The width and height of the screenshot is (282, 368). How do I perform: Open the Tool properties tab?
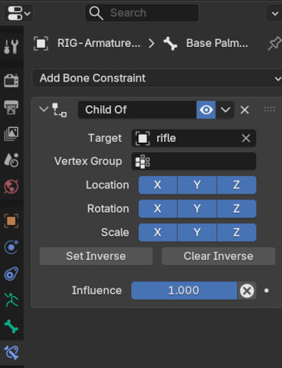11,46
